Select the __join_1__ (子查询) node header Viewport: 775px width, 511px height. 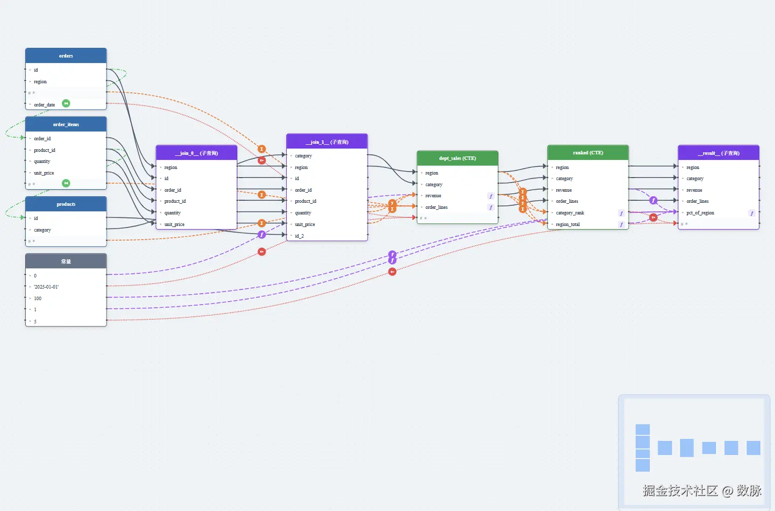tap(327, 142)
